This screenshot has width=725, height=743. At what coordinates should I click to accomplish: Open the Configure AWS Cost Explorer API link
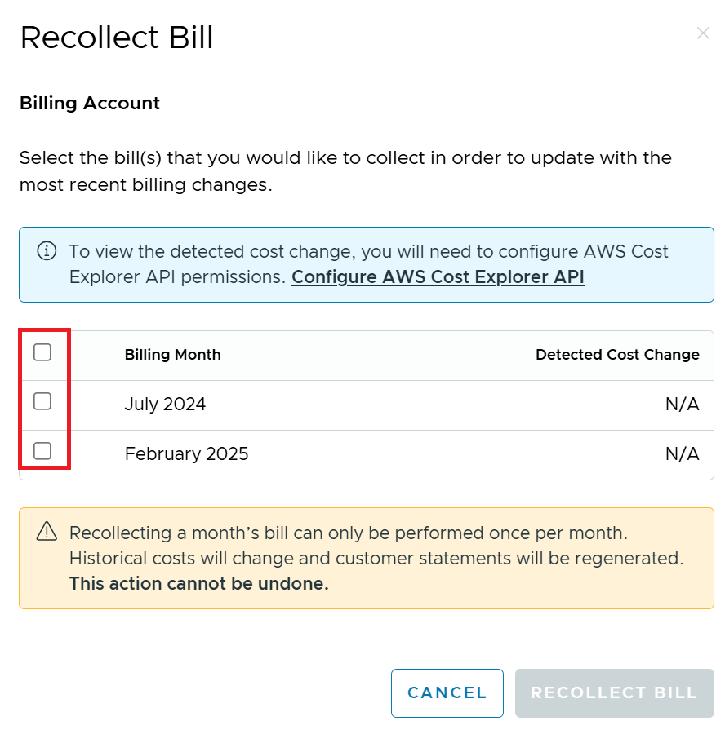pos(438,276)
